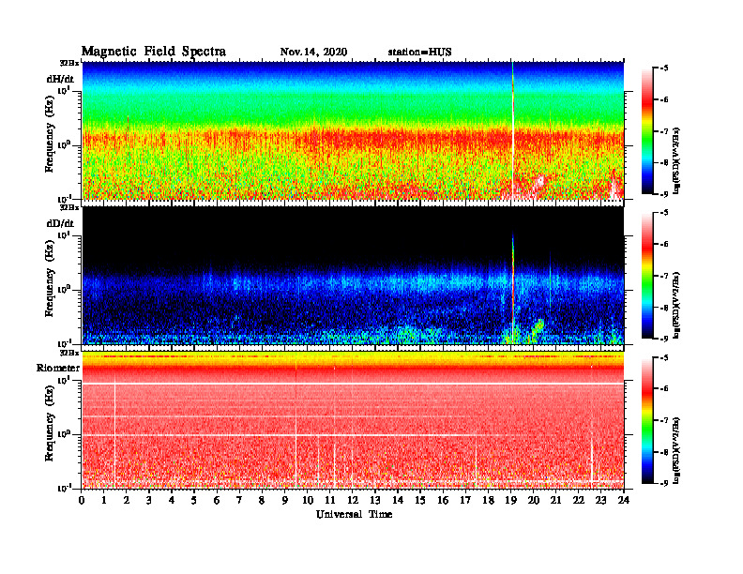Select the Riometer panel label
The width and height of the screenshot is (743, 574).
tap(58, 368)
